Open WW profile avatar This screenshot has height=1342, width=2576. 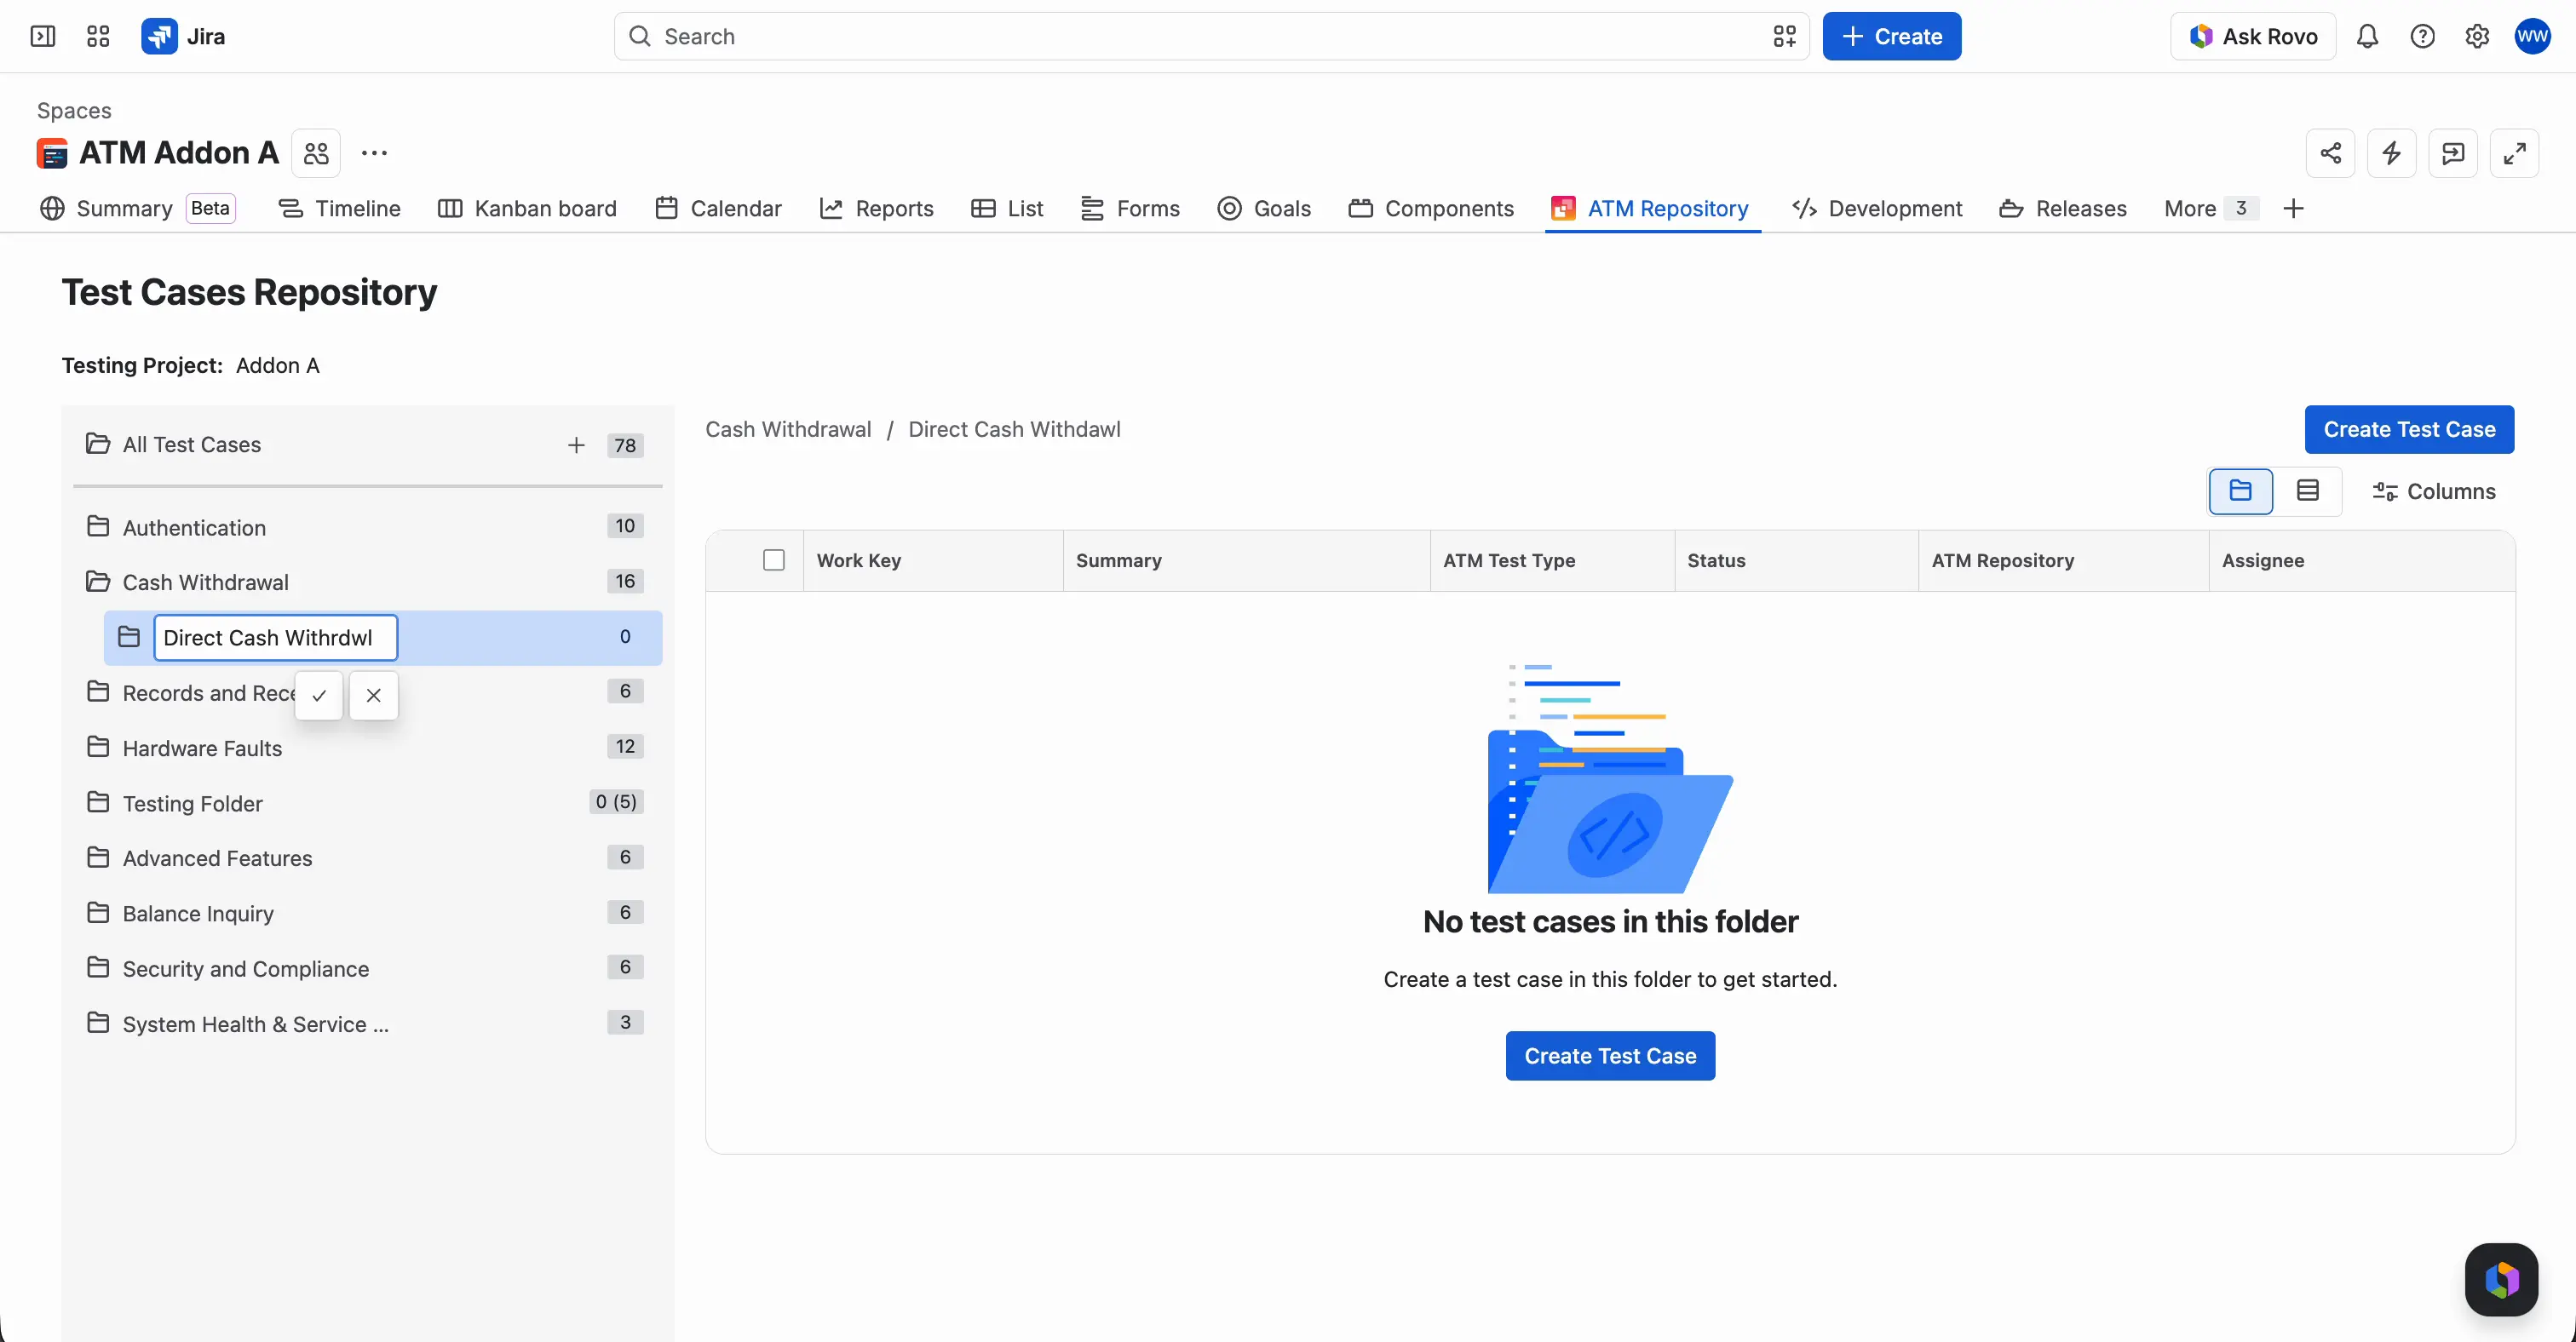click(2533, 37)
